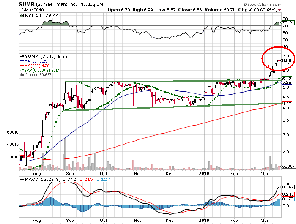Image resolution: width=296 pixels, height=224 pixels.
Task: Click the High 6.99 value
Action: (x=143, y=10)
